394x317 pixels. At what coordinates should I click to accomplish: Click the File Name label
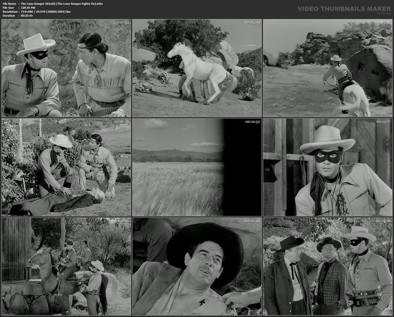(x=9, y=4)
